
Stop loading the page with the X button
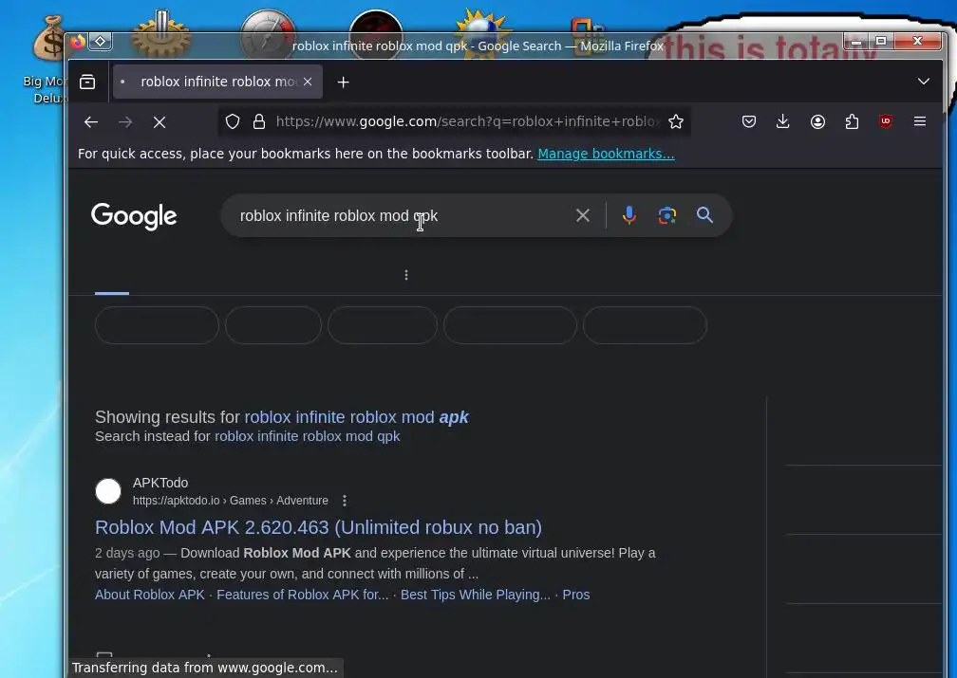pyautogui.click(x=159, y=122)
